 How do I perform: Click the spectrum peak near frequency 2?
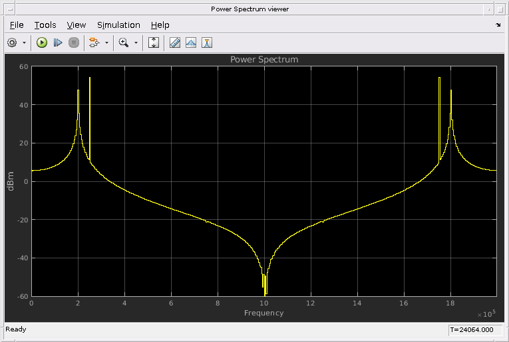(x=78, y=90)
